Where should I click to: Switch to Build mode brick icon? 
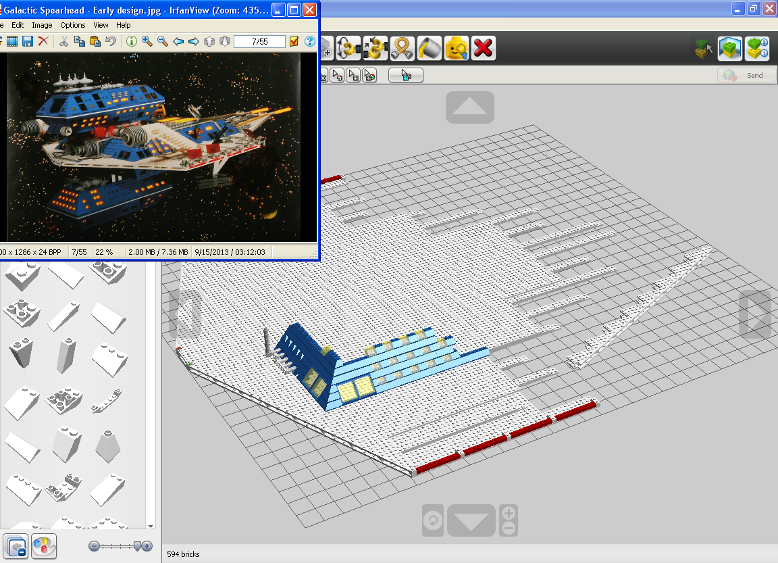tap(704, 48)
